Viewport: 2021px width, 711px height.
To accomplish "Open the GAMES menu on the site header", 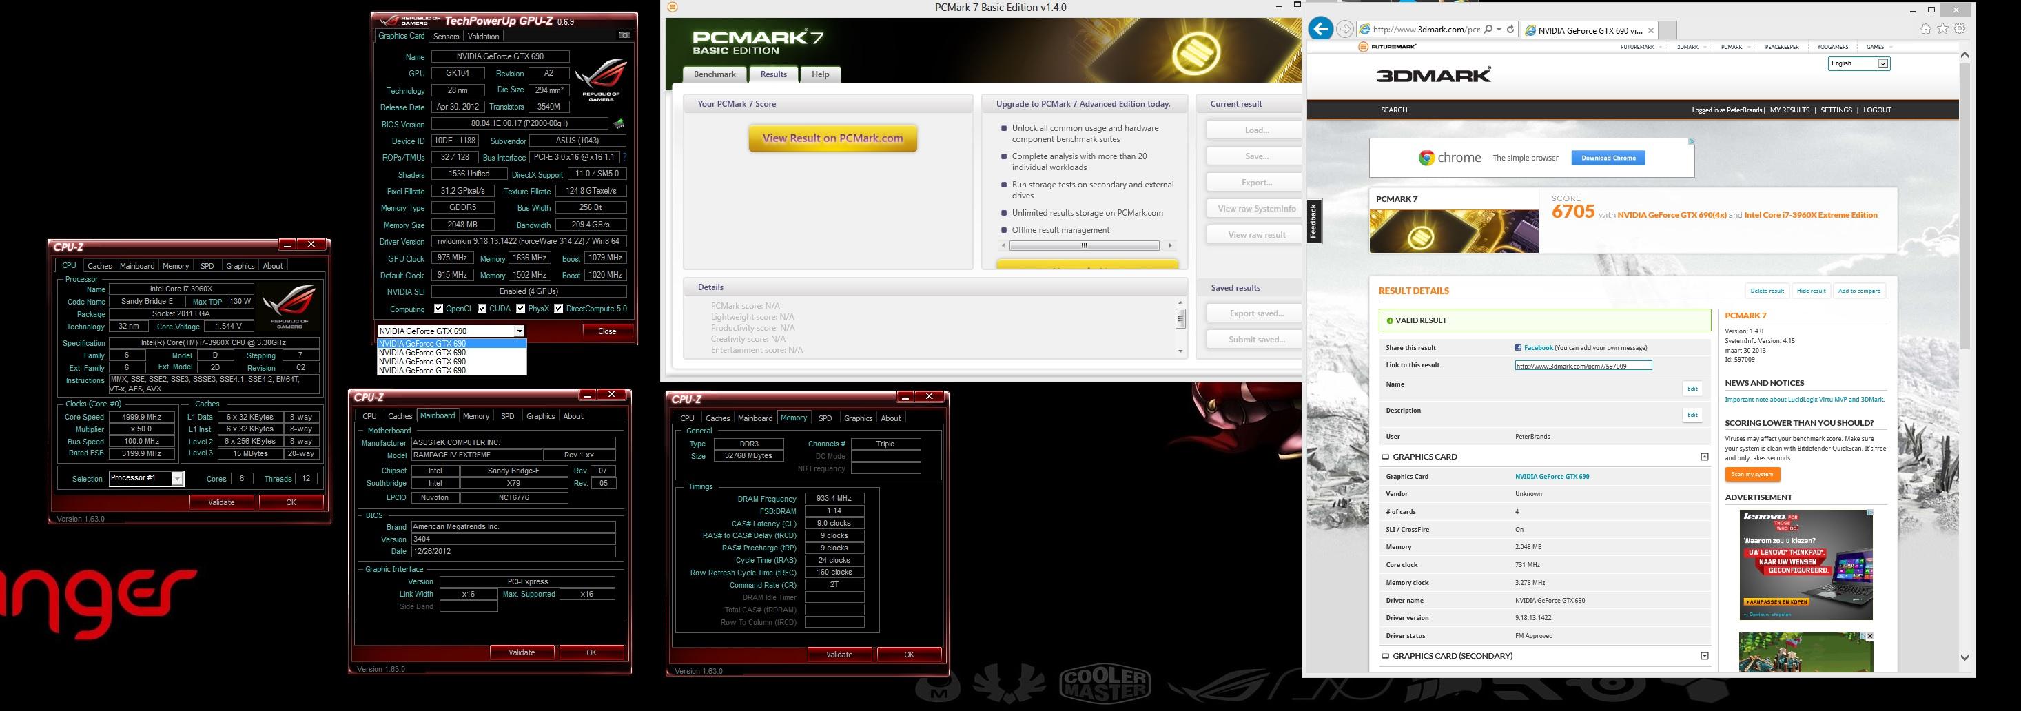I will pyautogui.click(x=1879, y=47).
